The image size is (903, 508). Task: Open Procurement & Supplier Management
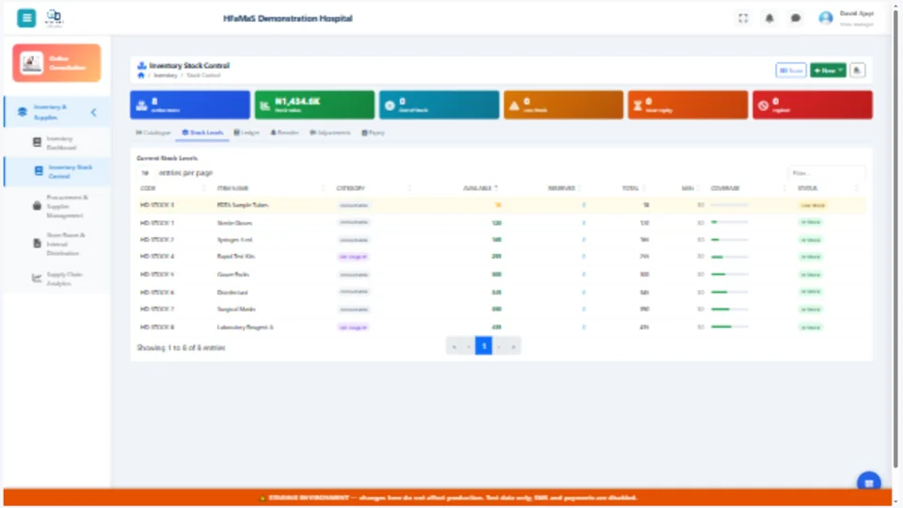(x=56, y=206)
